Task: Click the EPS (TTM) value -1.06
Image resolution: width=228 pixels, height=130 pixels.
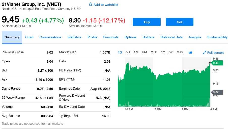Action: click(x=107, y=80)
